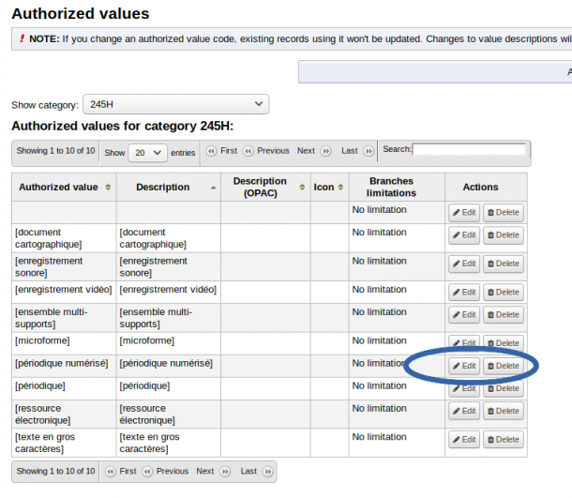The image size is (572, 498).
Task: Select the [périodique numérisé] description cell
Action: 169,366
